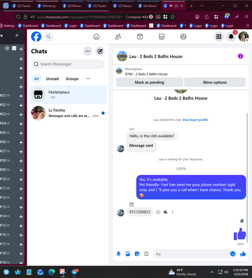Add container with plus next to #05
The height and width of the screenshot is (278, 252).
tap(21, 133)
